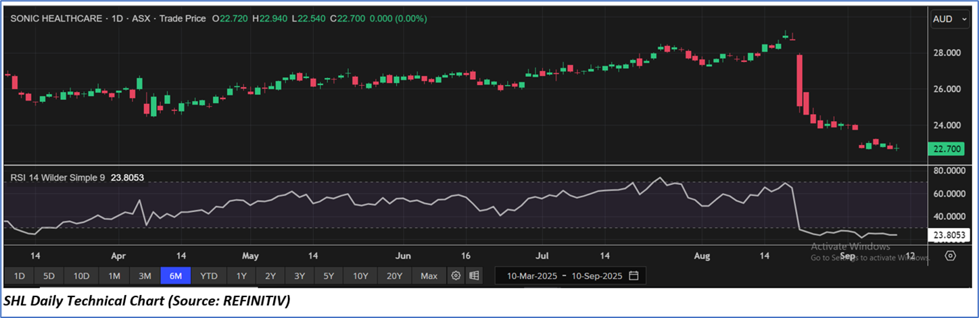Select the 1D time range

tap(20, 275)
